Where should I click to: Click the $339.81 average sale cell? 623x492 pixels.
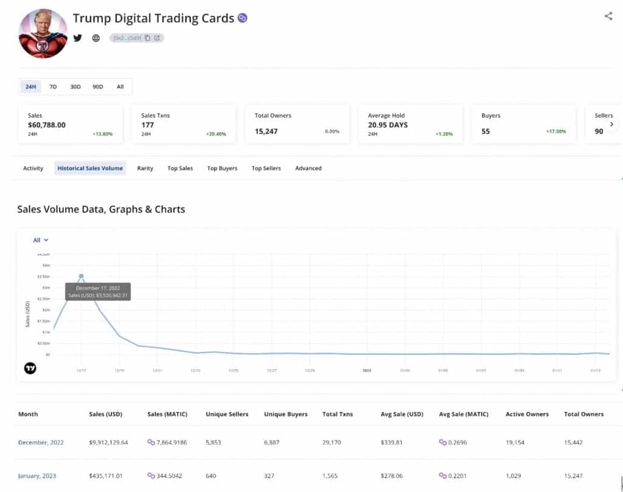click(391, 442)
